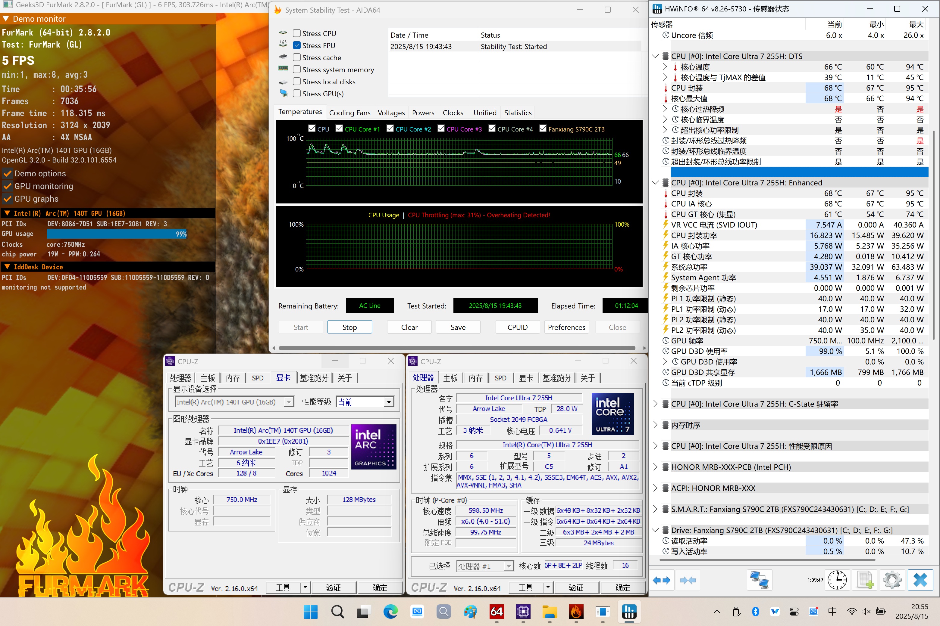The height and width of the screenshot is (626, 940).
Task: Open 处理器 tab in left CPU-Z window
Action: [180, 378]
